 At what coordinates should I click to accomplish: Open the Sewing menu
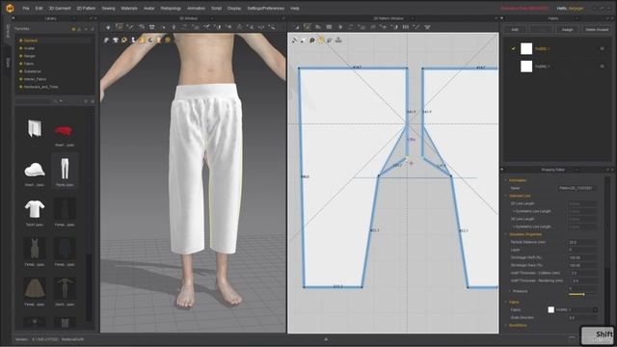(x=108, y=9)
